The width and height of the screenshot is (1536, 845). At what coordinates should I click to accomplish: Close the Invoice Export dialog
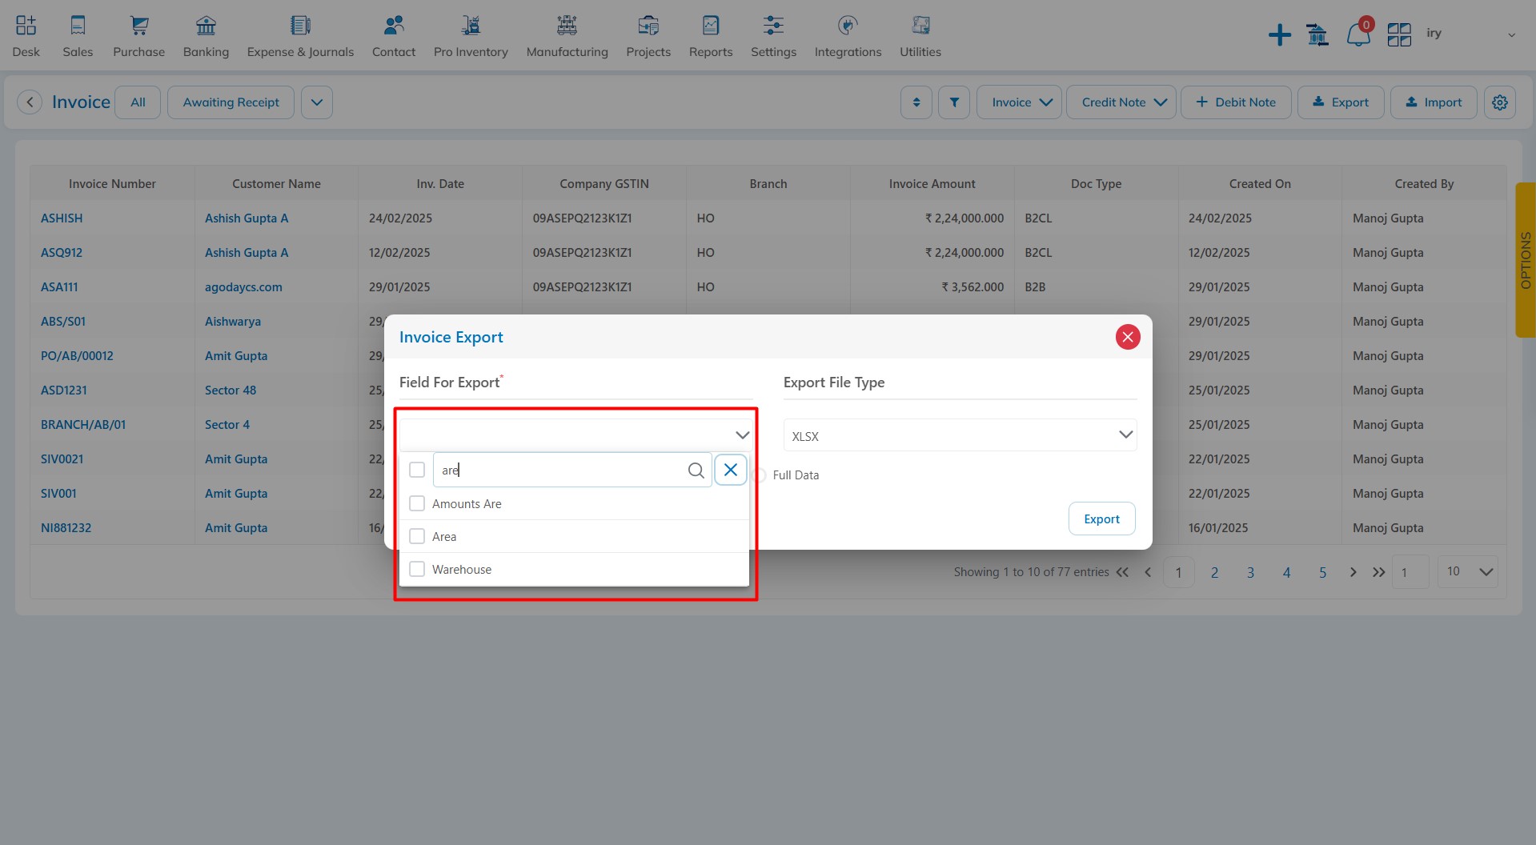click(x=1127, y=337)
